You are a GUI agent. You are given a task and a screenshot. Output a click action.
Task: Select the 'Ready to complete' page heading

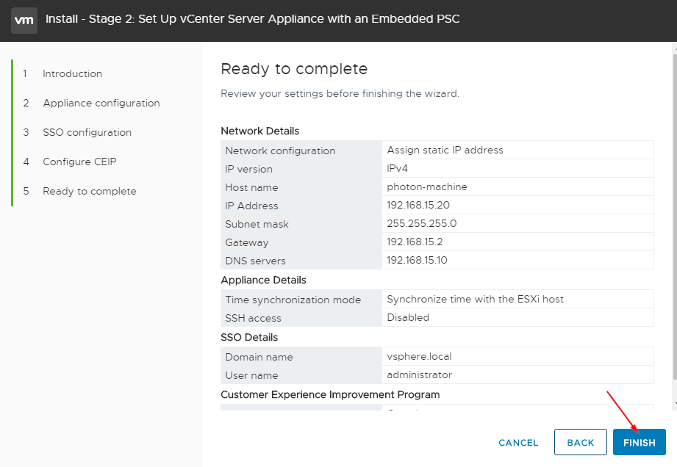pos(294,69)
